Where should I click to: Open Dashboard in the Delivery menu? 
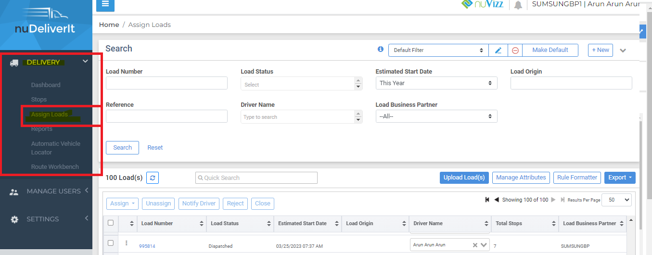pyautogui.click(x=46, y=85)
